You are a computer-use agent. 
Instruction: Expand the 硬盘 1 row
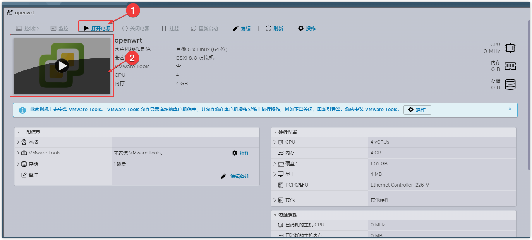[275, 164]
